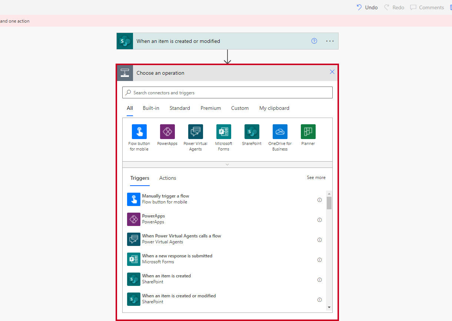
Task: Click the search magnifier icon
Action: click(x=128, y=92)
